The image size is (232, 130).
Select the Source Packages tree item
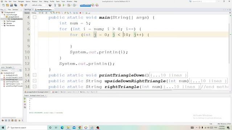[x=12, y=15]
